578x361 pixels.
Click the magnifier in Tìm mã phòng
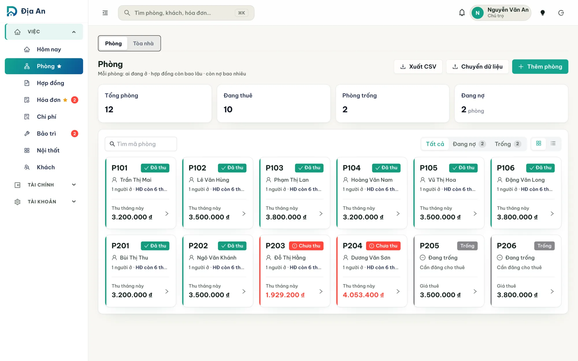coord(112,144)
